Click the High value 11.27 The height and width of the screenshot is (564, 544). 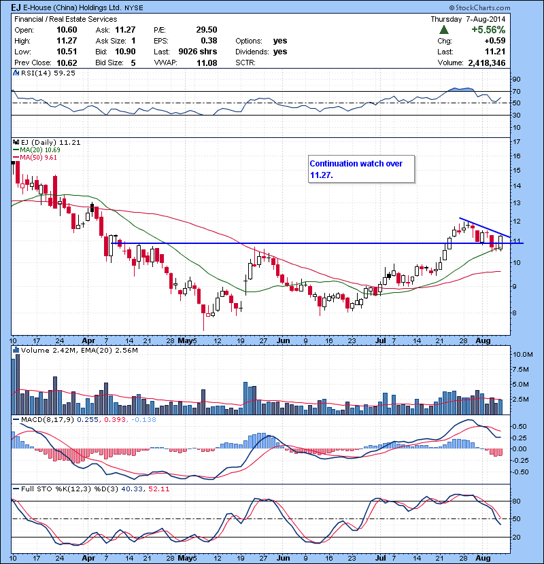click(67, 41)
